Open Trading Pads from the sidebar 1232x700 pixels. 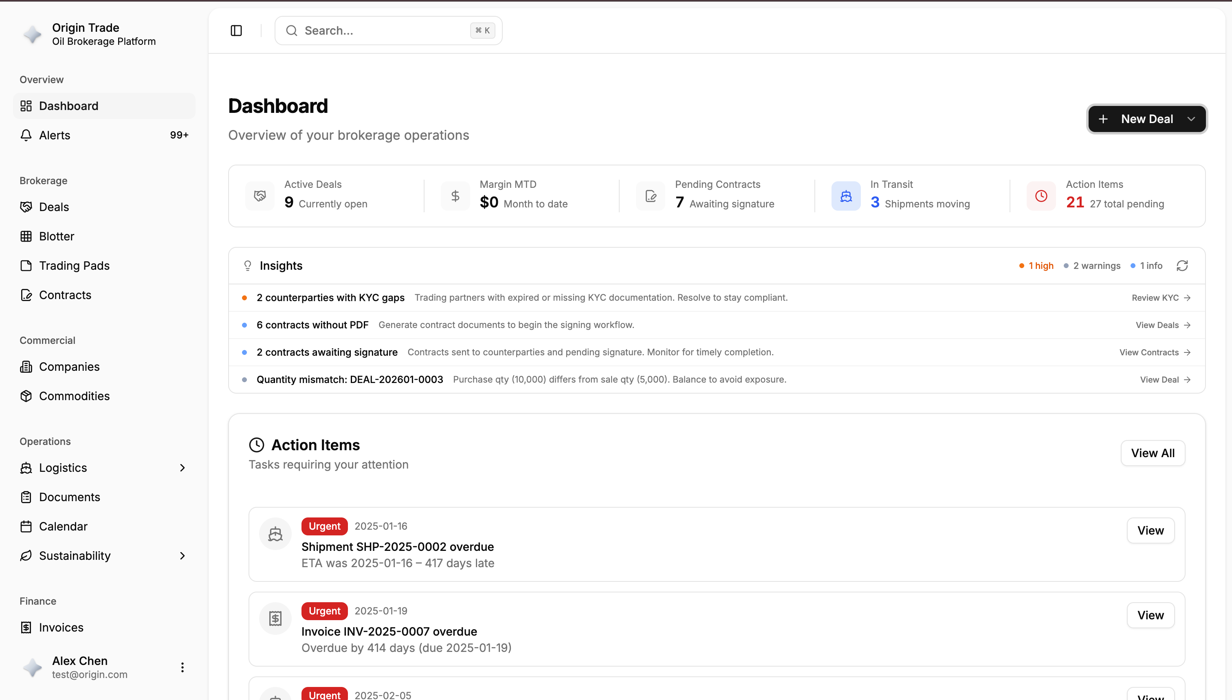tap(74, 265)
